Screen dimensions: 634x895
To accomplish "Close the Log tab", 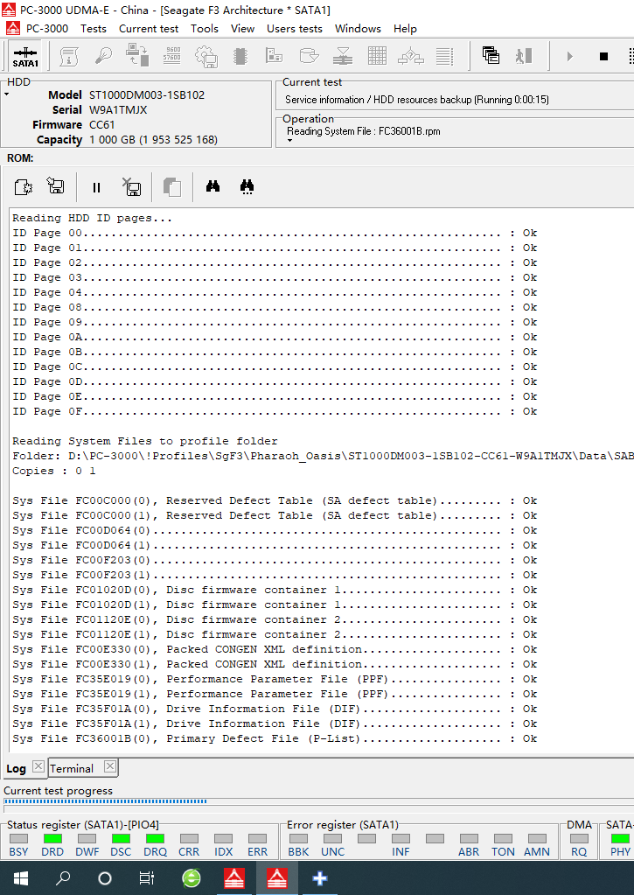I will [38, 766].
